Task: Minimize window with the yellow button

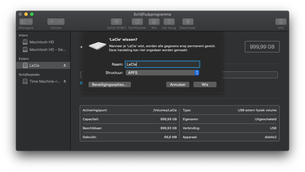Action: (26, 14)
